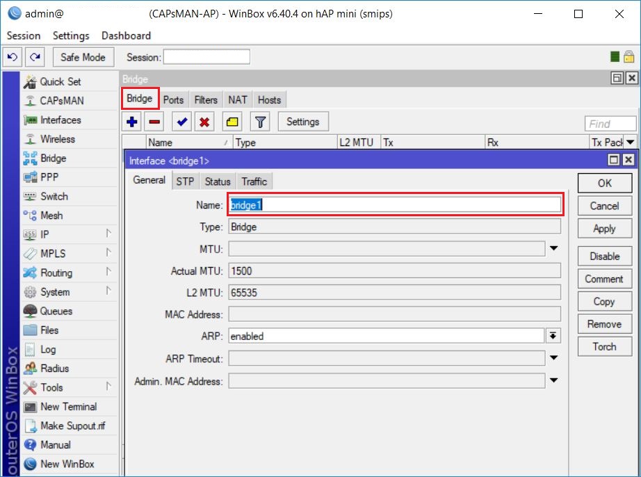Launch New WinBox from sidebar
This screenshot has width=641, height=477.
point(69,464)
